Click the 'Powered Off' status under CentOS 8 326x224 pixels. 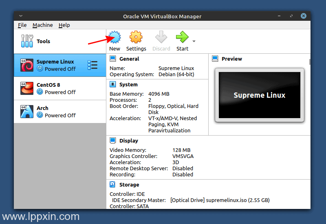pos(60,92)
